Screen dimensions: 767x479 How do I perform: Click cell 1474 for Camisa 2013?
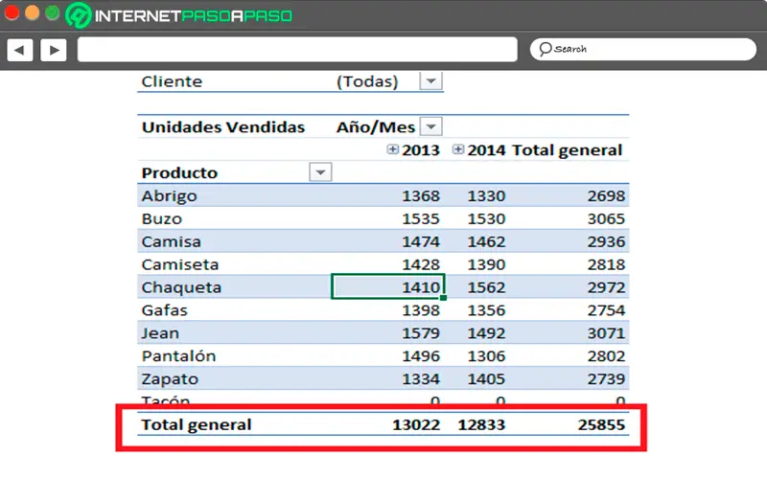pyautogui.click(x=421, y=241)
